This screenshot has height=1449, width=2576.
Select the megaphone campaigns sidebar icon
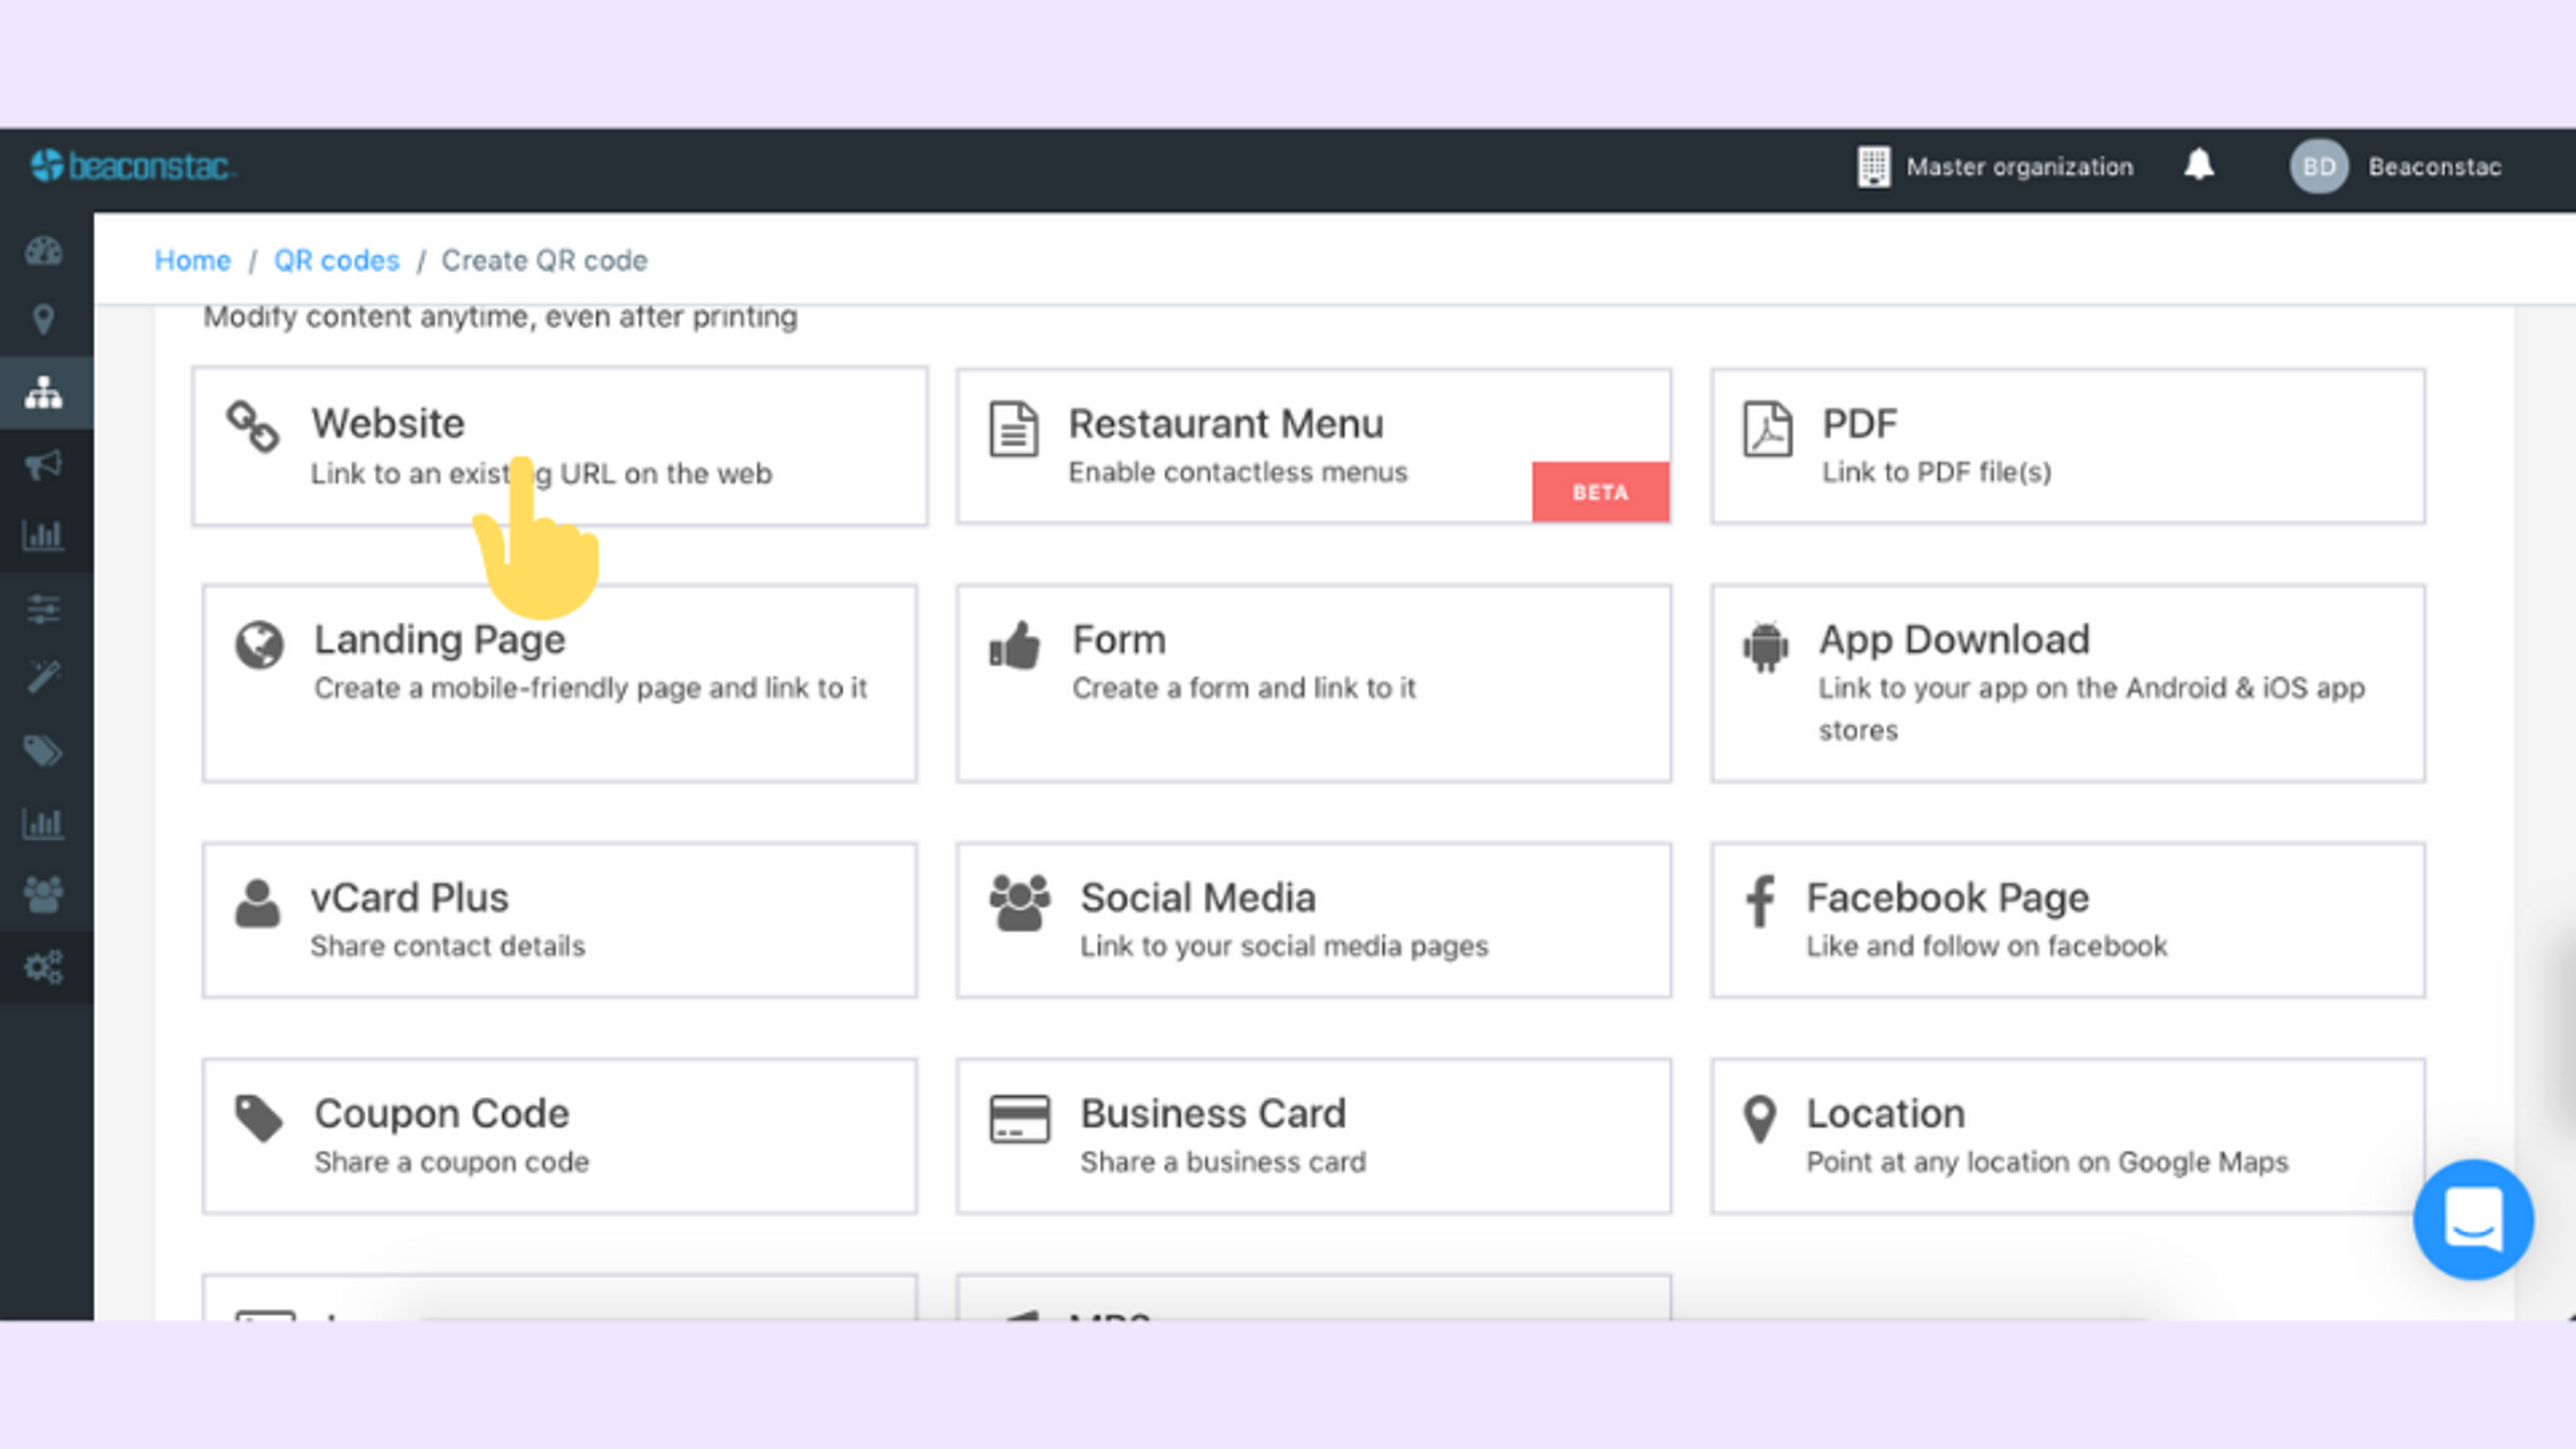[43, 464]
